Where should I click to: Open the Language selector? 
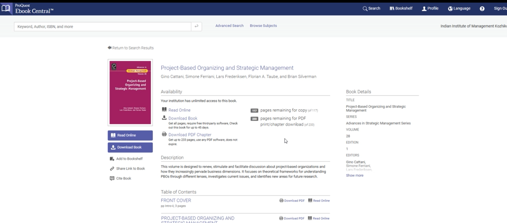point(459,8)
